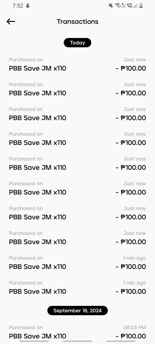Viewport: 155px width, 344px height.
Task: Open the first PBB Save JM x110 transaction
Action: [77, 64]
